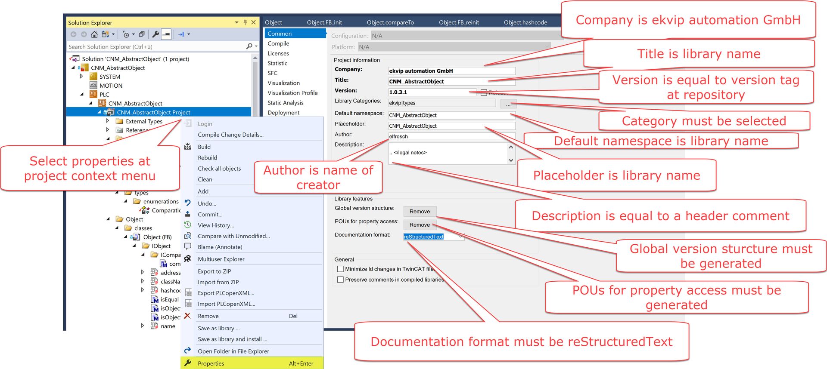Screen dimensions: 827x369
Task: Switch to the Object.FB_init tab
Action: [324, 22]
